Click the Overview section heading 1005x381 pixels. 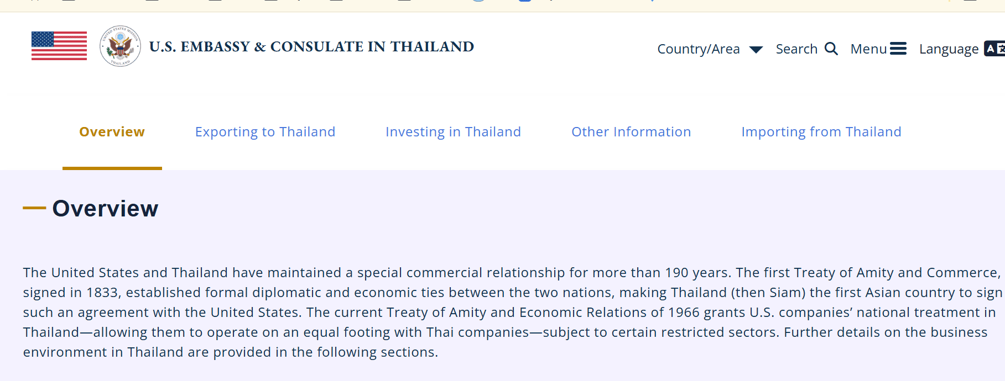click(x=105, y=209)
